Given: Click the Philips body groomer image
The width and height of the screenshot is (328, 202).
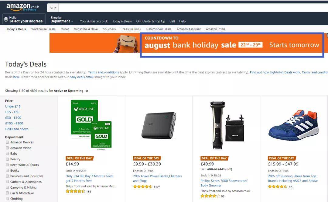Looking at the screenshot, I should [x=226, y=125].
